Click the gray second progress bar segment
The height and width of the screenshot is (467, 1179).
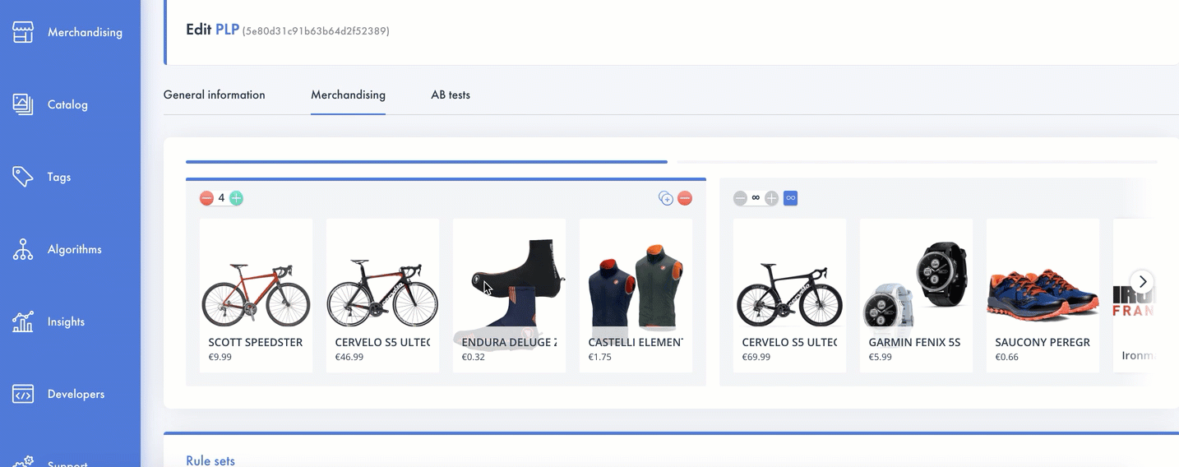918,162
